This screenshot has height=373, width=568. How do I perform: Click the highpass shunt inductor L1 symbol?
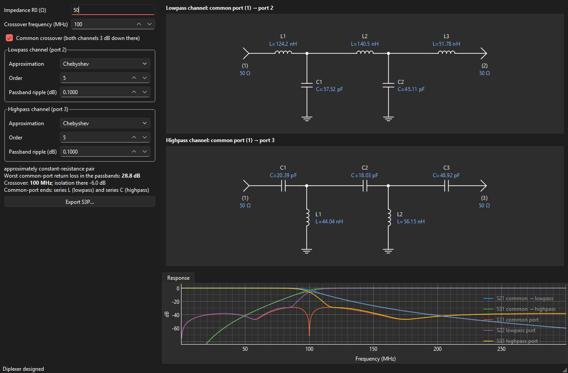307,218
